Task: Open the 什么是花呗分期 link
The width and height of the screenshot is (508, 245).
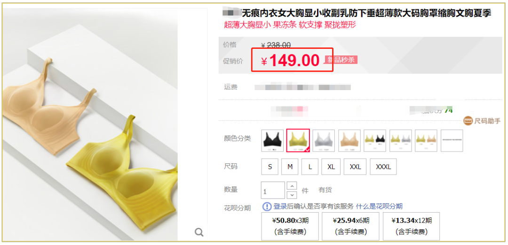Action: pyautogui.click(x=379, y=207)
